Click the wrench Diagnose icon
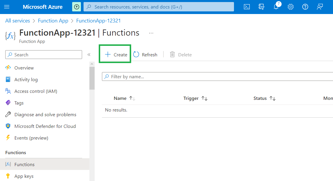Image resolution: width=333 pixels, height=181 pixels. [x=8, y=114]
